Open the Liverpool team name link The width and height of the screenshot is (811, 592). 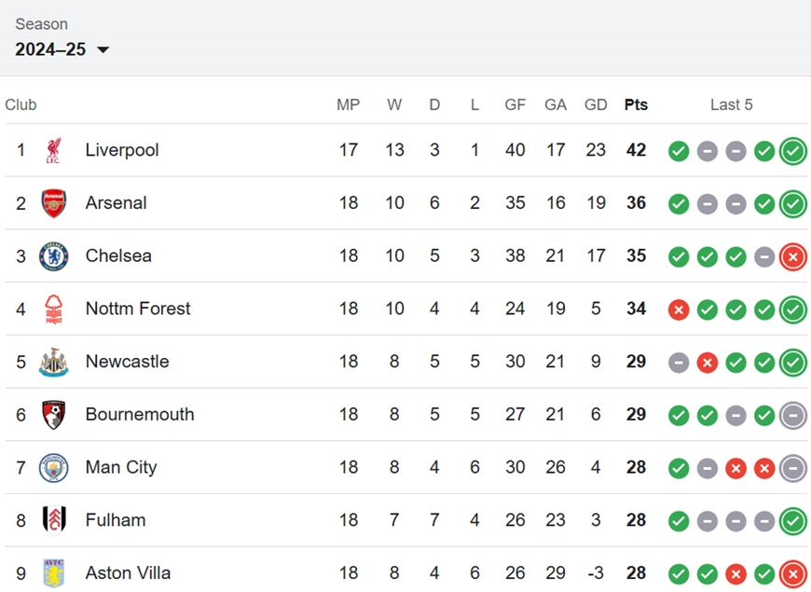tap(122, 150)
